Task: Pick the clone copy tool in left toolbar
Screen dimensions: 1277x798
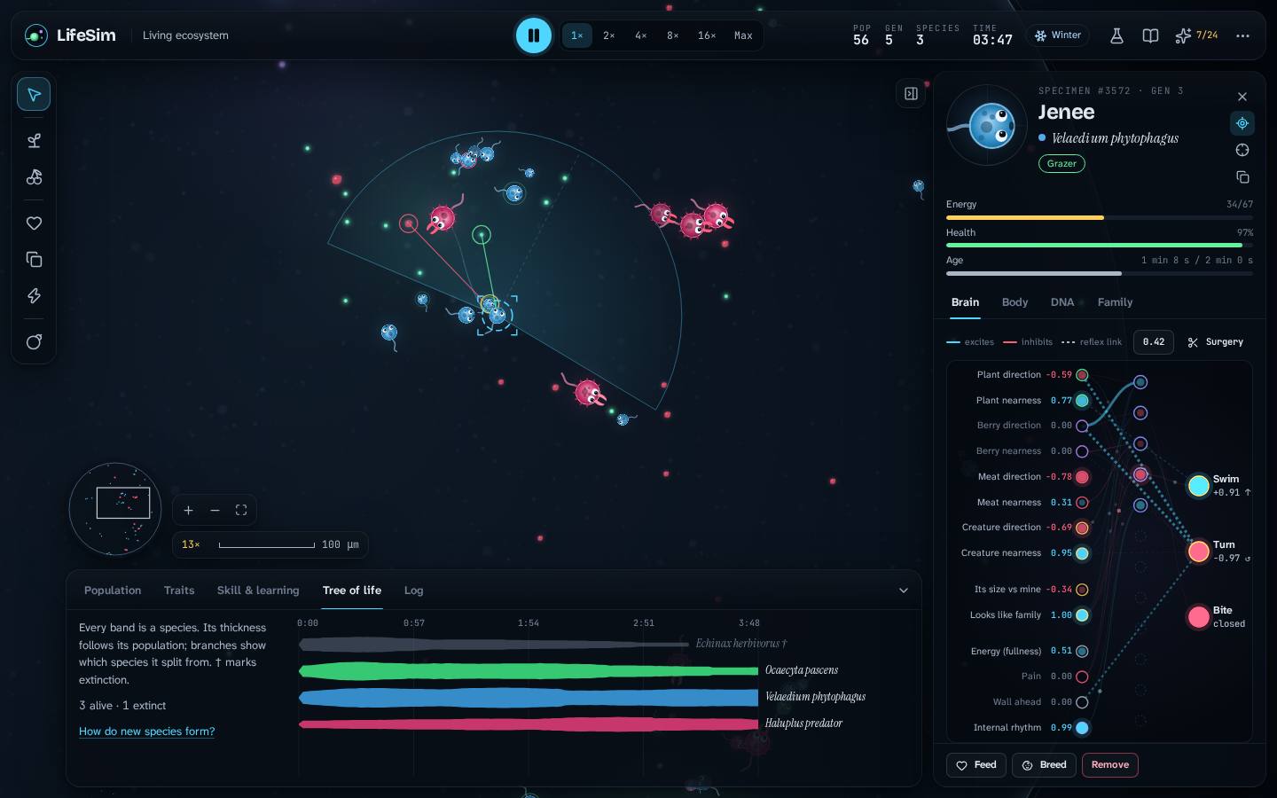Action: pyautogui.click(x=34, y=260)
